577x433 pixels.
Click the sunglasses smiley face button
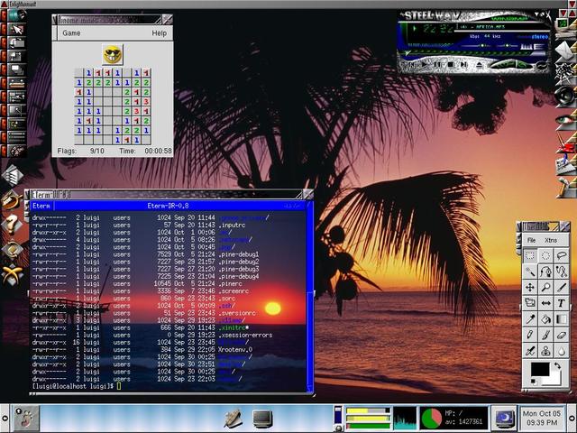(x=113, y=54)
